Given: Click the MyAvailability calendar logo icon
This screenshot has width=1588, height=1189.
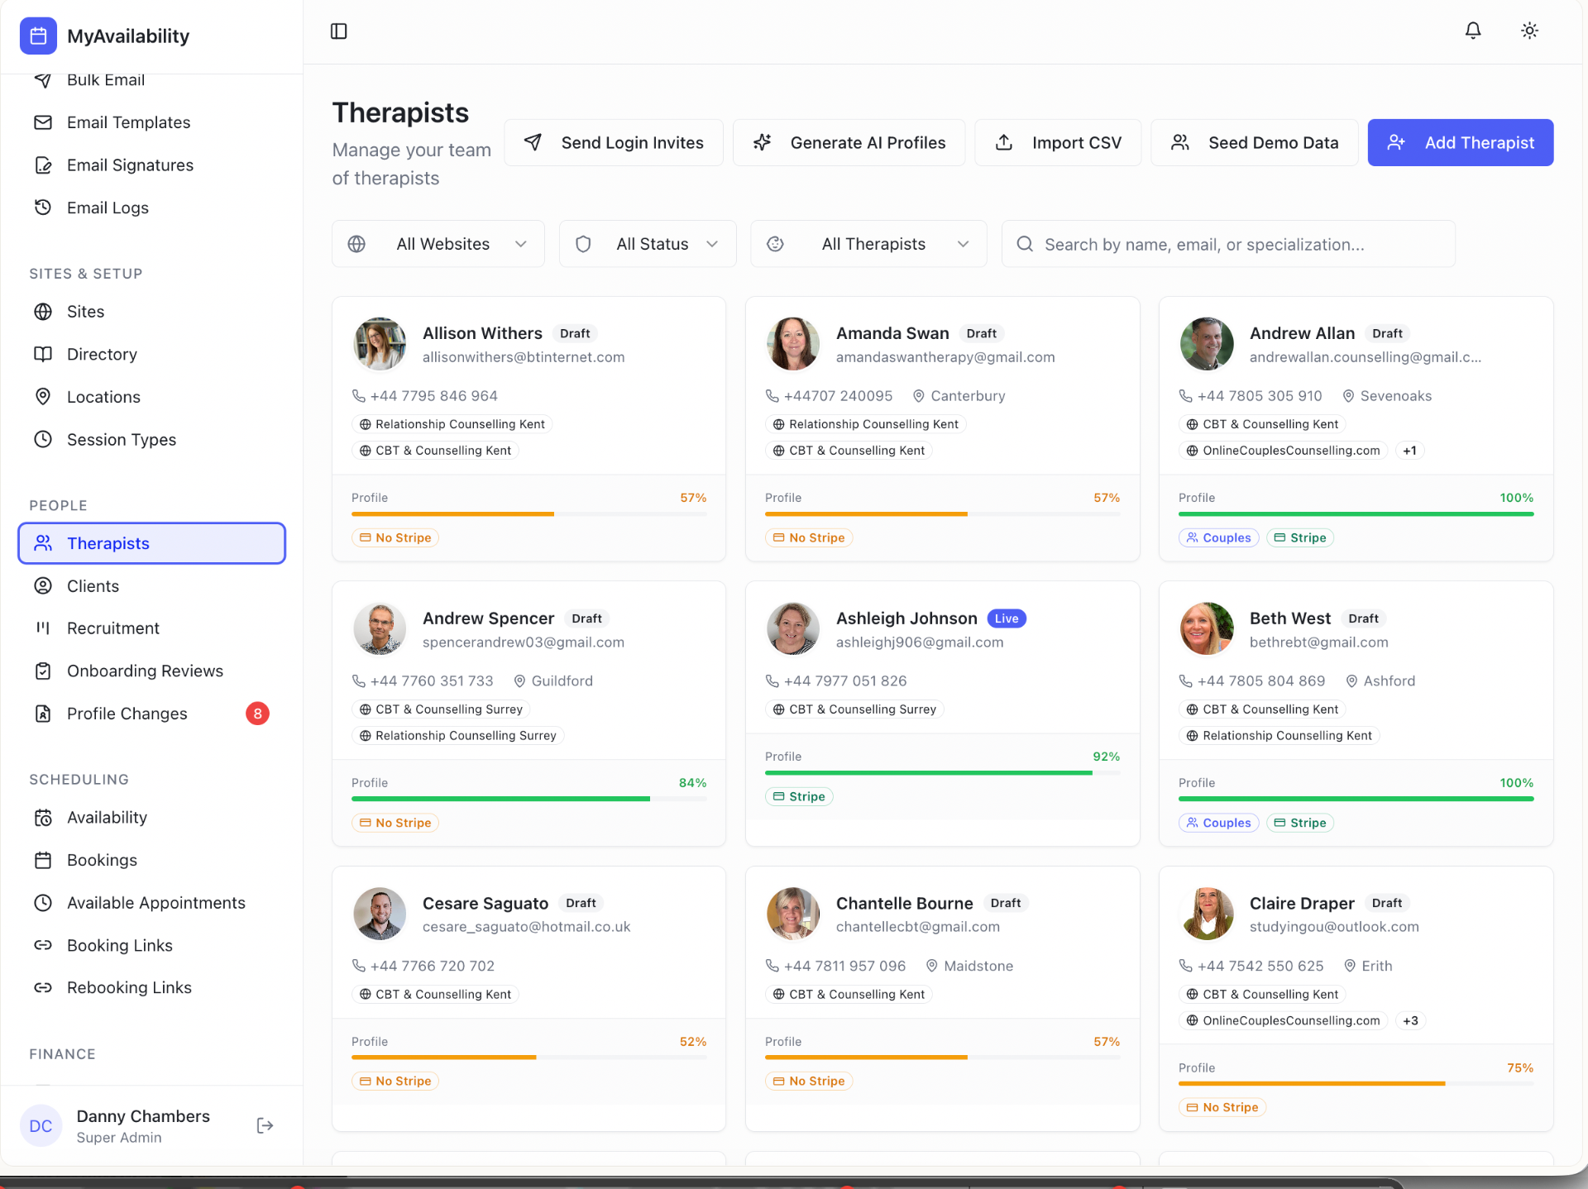Looking at the screenshot, I should 38,36.
